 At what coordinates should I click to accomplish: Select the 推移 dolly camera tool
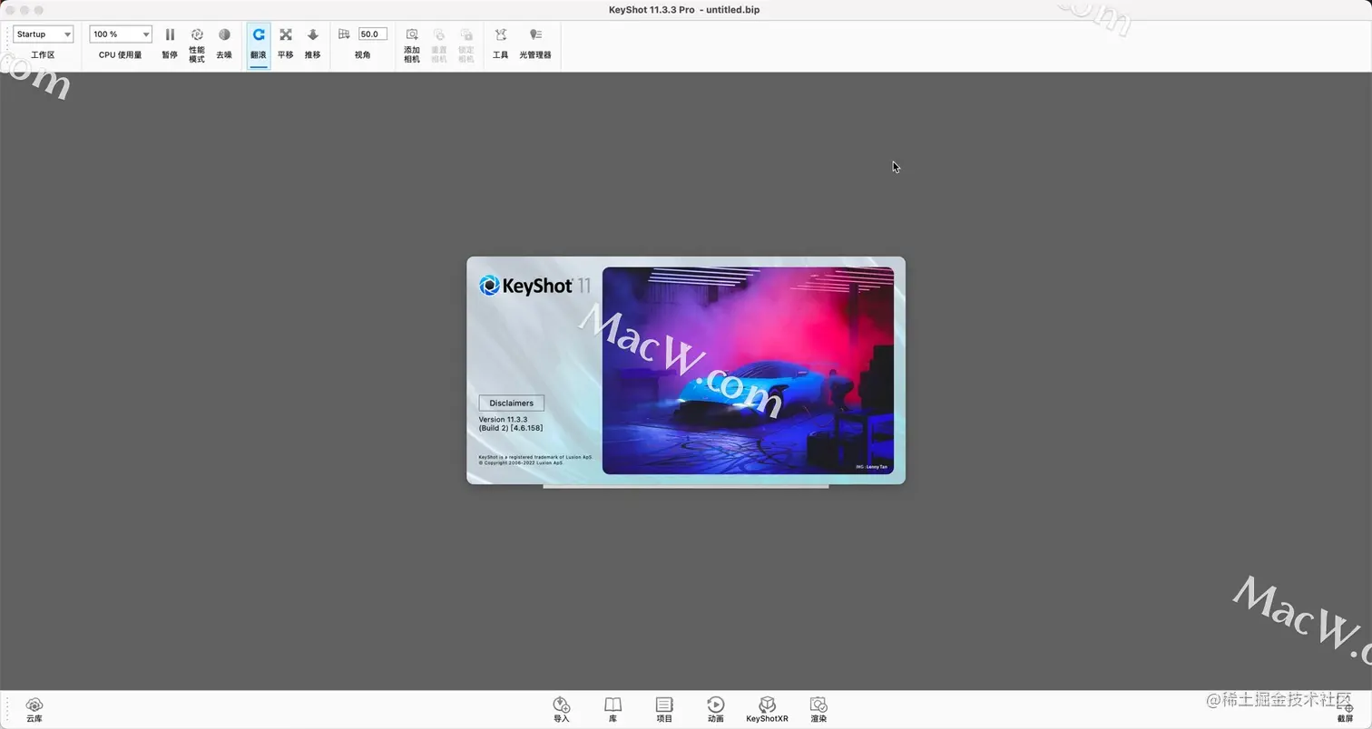pyautogui.click(x=313, y=43)
